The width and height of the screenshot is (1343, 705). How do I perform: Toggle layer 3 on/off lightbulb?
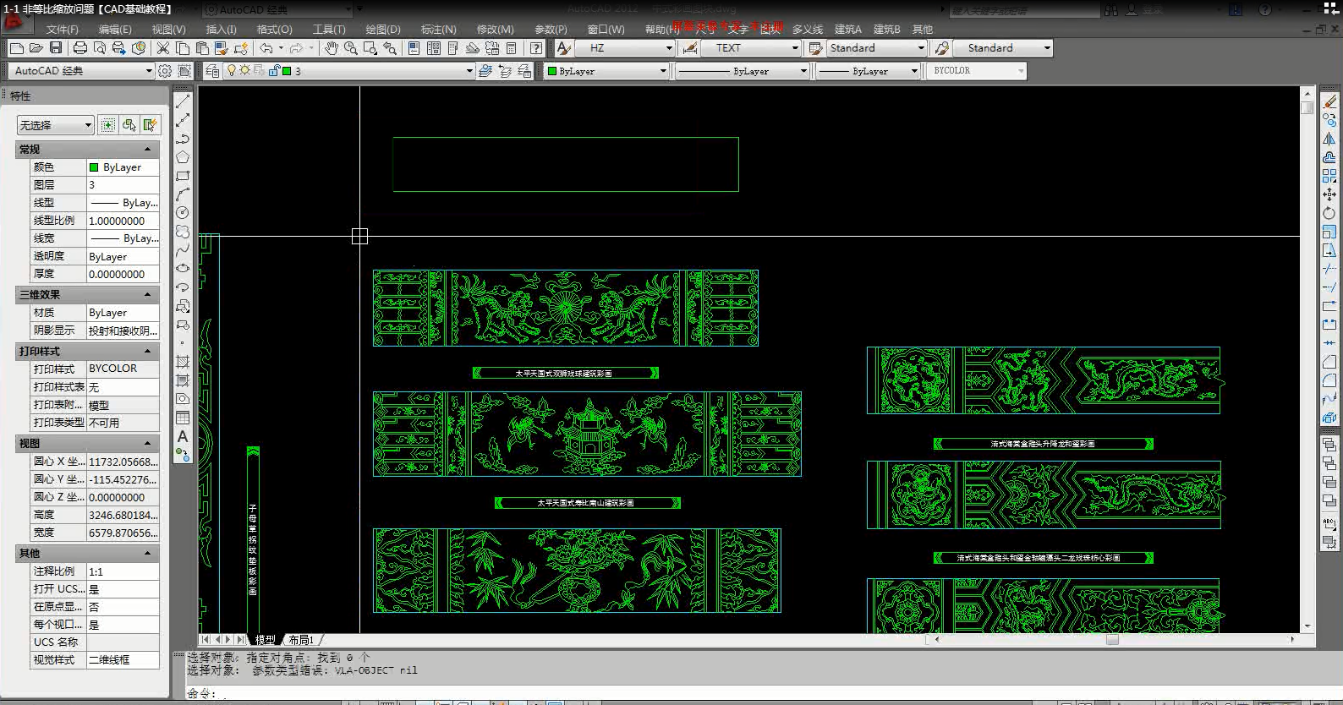point(232,71)
